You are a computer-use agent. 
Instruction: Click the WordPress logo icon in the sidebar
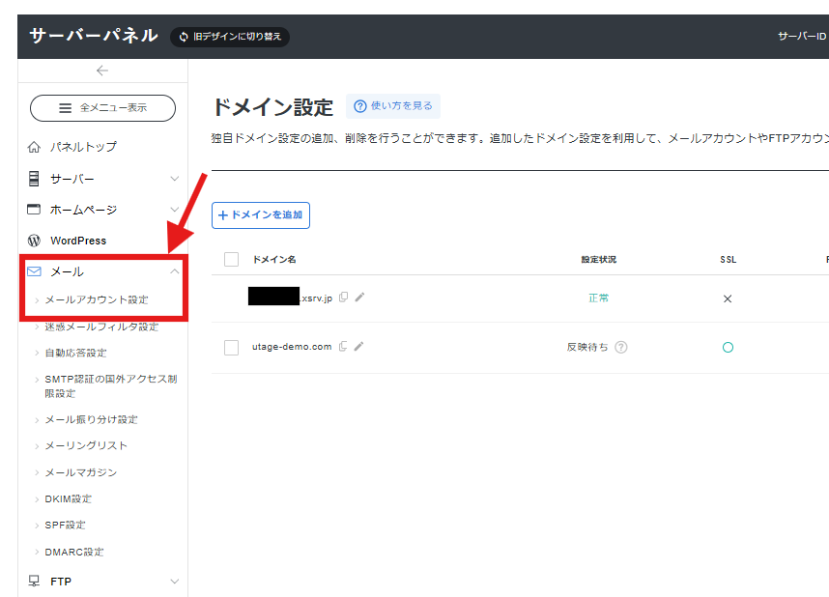point(34,241)
